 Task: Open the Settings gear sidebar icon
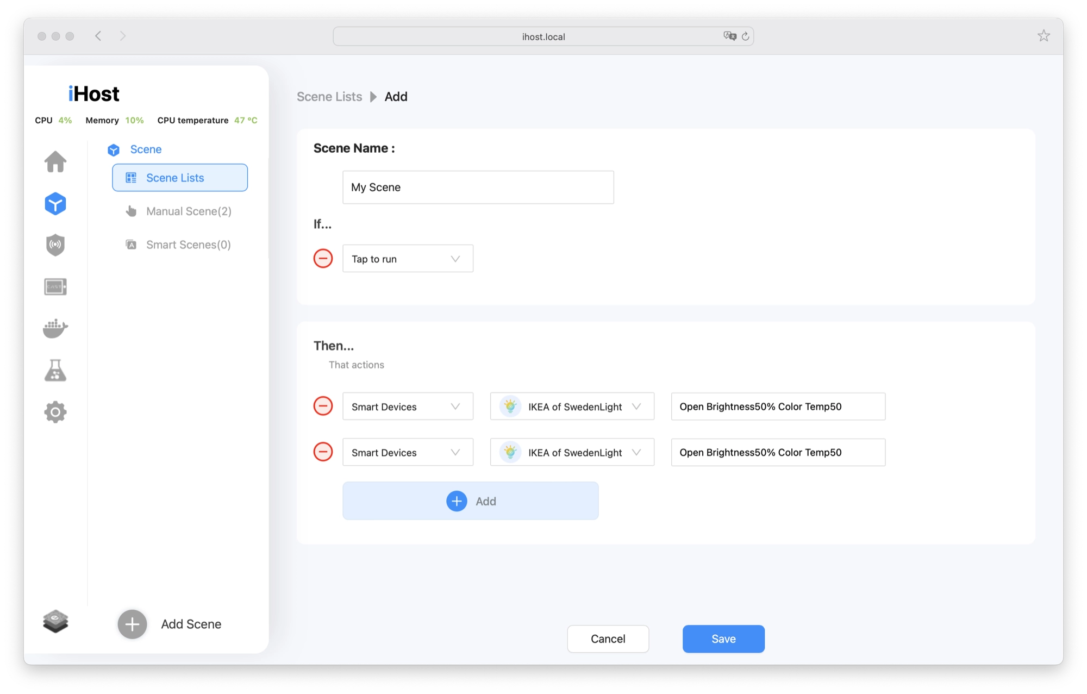pyautogui.click(x=55, y=412)
